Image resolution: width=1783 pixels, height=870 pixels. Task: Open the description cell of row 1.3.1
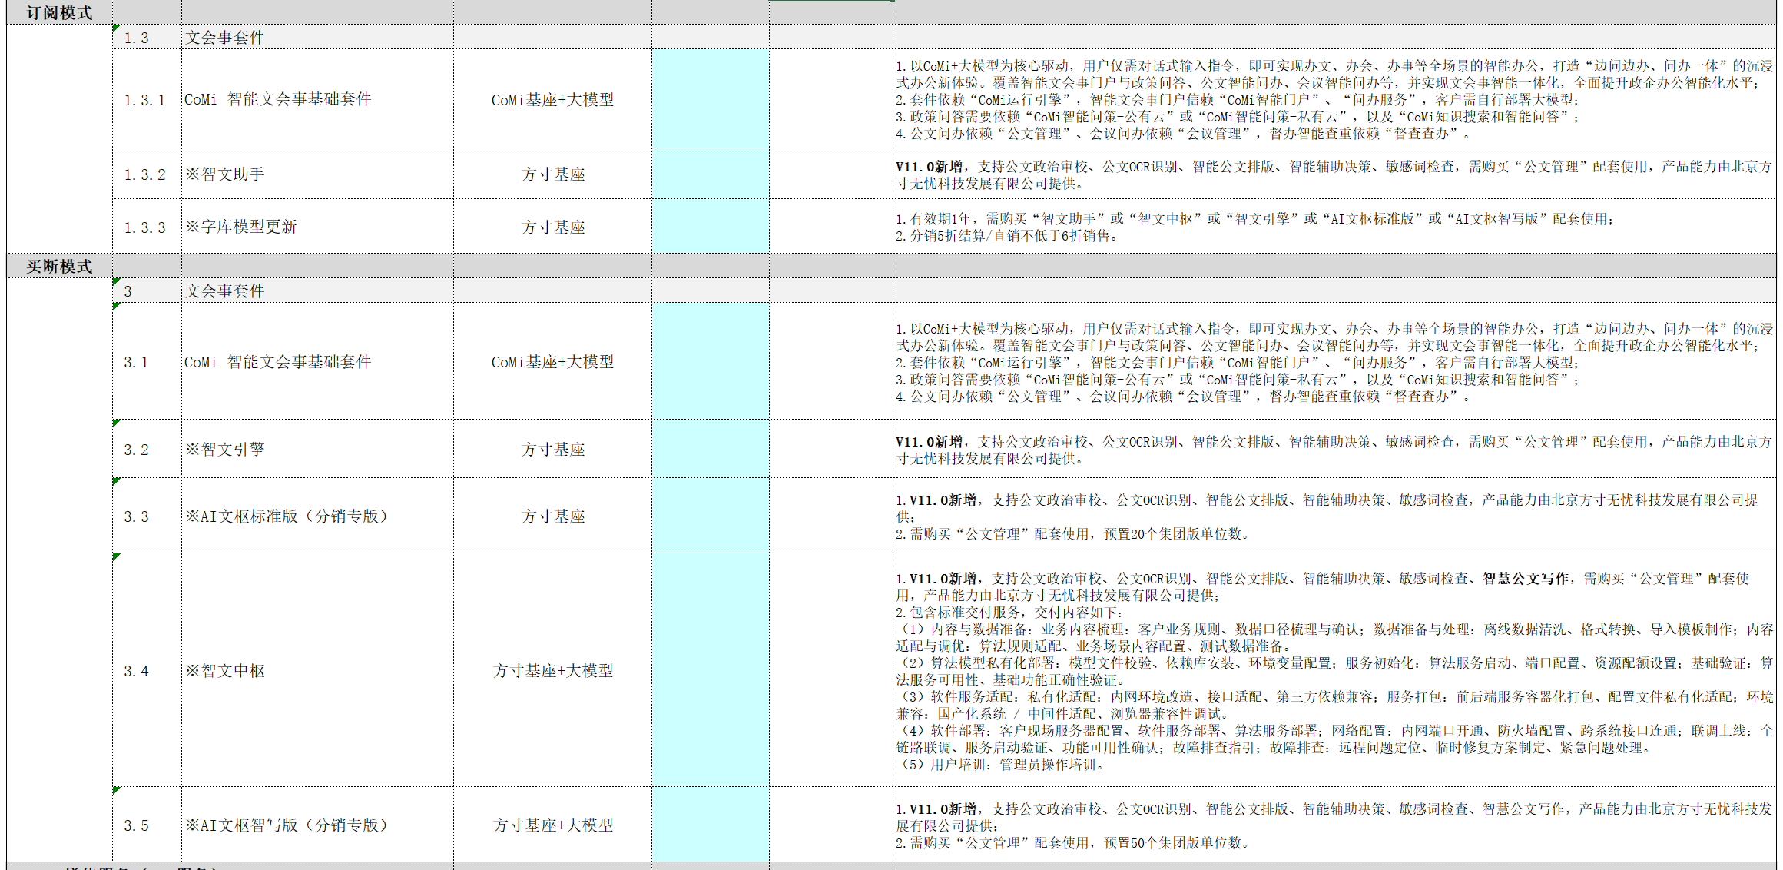1334,100
